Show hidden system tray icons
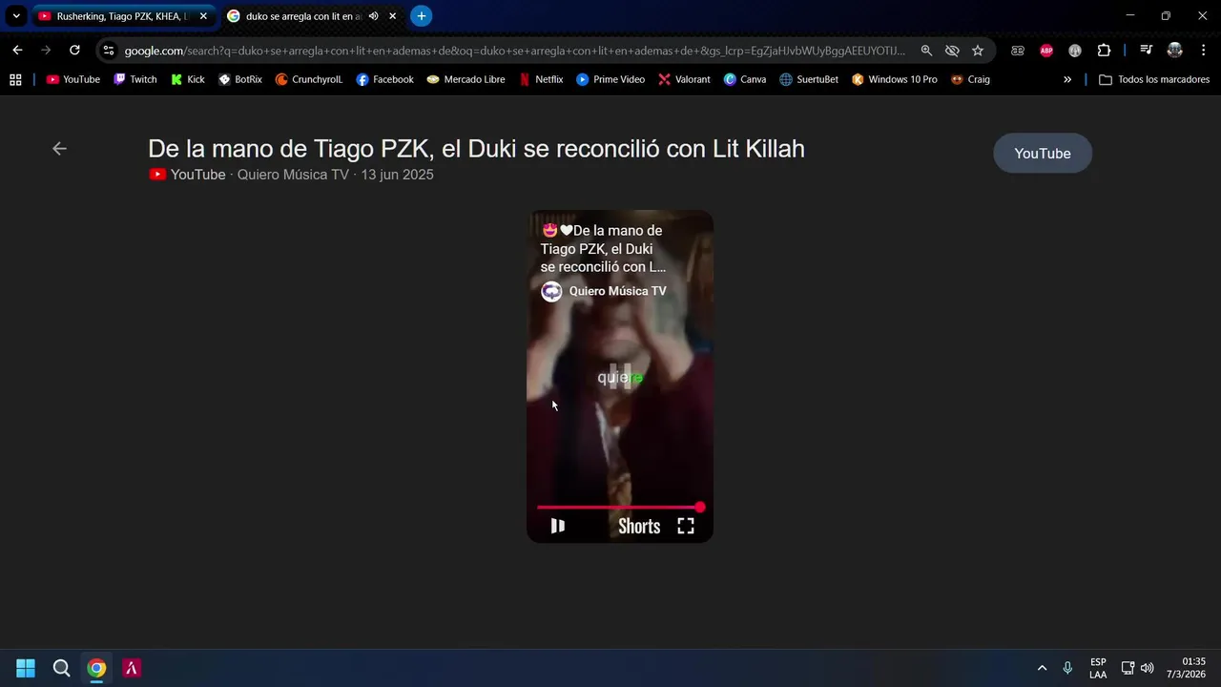 pyautogui.click(x=1042, y=668)
